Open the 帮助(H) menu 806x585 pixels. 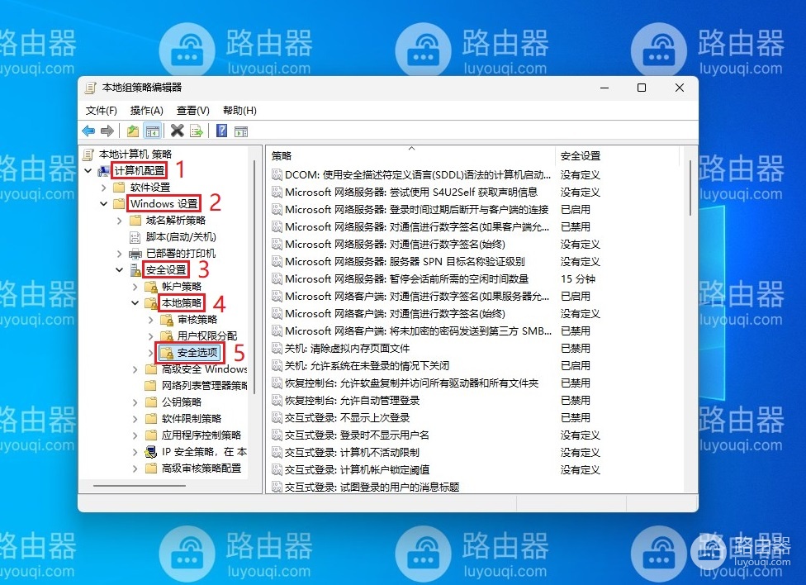pos(239,110)
